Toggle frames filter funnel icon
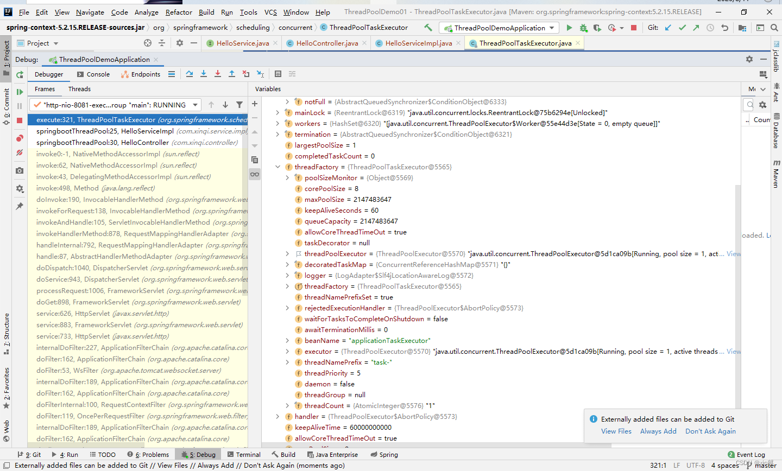 click(239, 105)
